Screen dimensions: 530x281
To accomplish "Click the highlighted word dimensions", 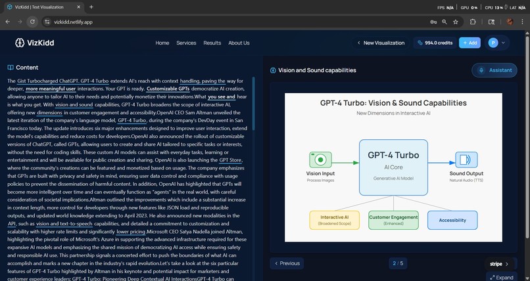I will 50,113.
